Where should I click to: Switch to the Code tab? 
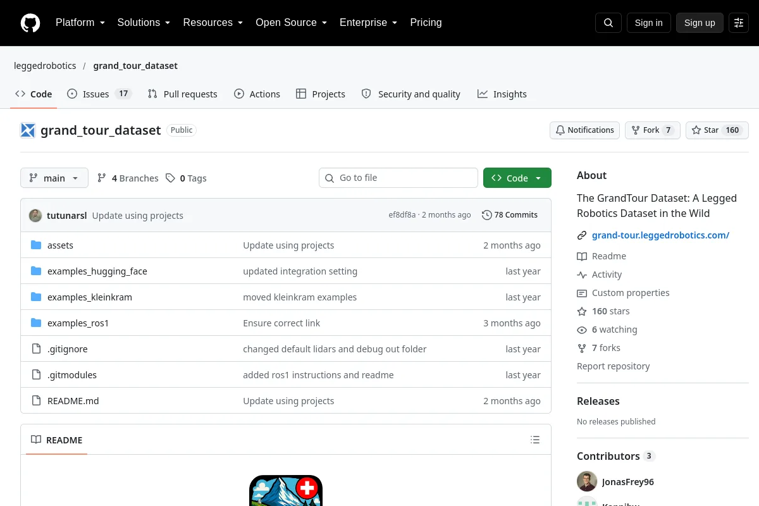pos(34,94)
